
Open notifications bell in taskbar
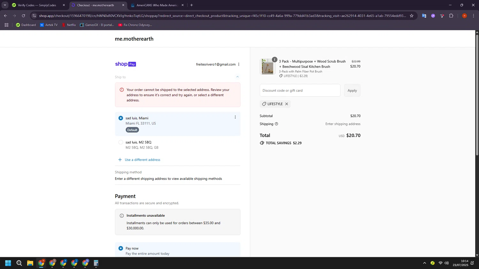point(472,263)
